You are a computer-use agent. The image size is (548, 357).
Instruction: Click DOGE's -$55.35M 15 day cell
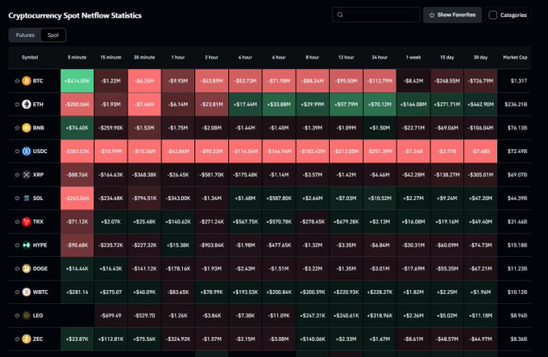pos(447,268)
